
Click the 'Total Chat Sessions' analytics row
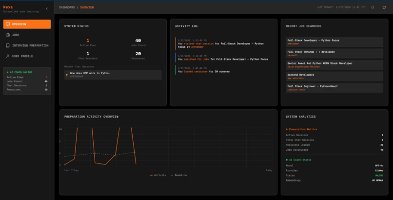coord(334,140)
